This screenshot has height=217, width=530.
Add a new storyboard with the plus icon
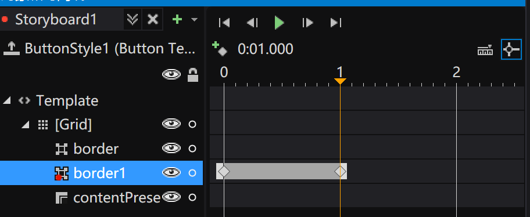pyautogui.click(x=177, y=20)
